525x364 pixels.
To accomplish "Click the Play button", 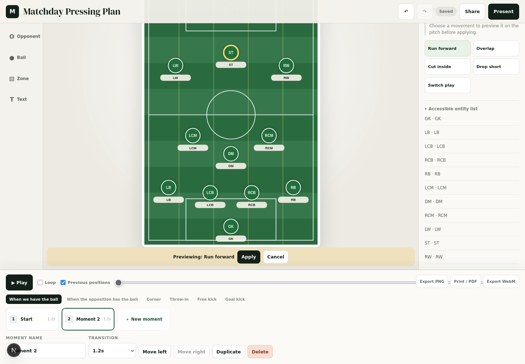I will coord(19,282).
